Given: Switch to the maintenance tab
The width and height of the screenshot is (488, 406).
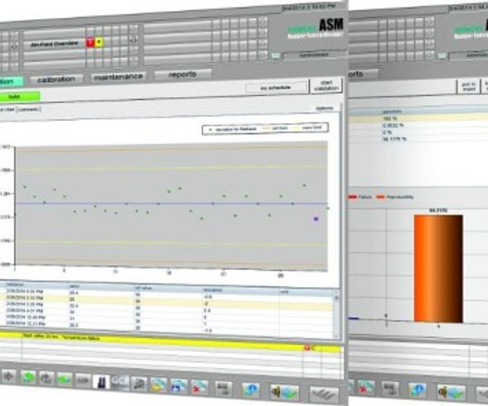Looking at the screenshot, I should tap(117, 76).
